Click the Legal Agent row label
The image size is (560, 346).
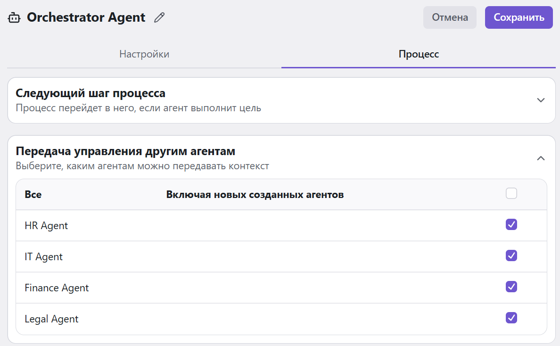pos(51,319)
